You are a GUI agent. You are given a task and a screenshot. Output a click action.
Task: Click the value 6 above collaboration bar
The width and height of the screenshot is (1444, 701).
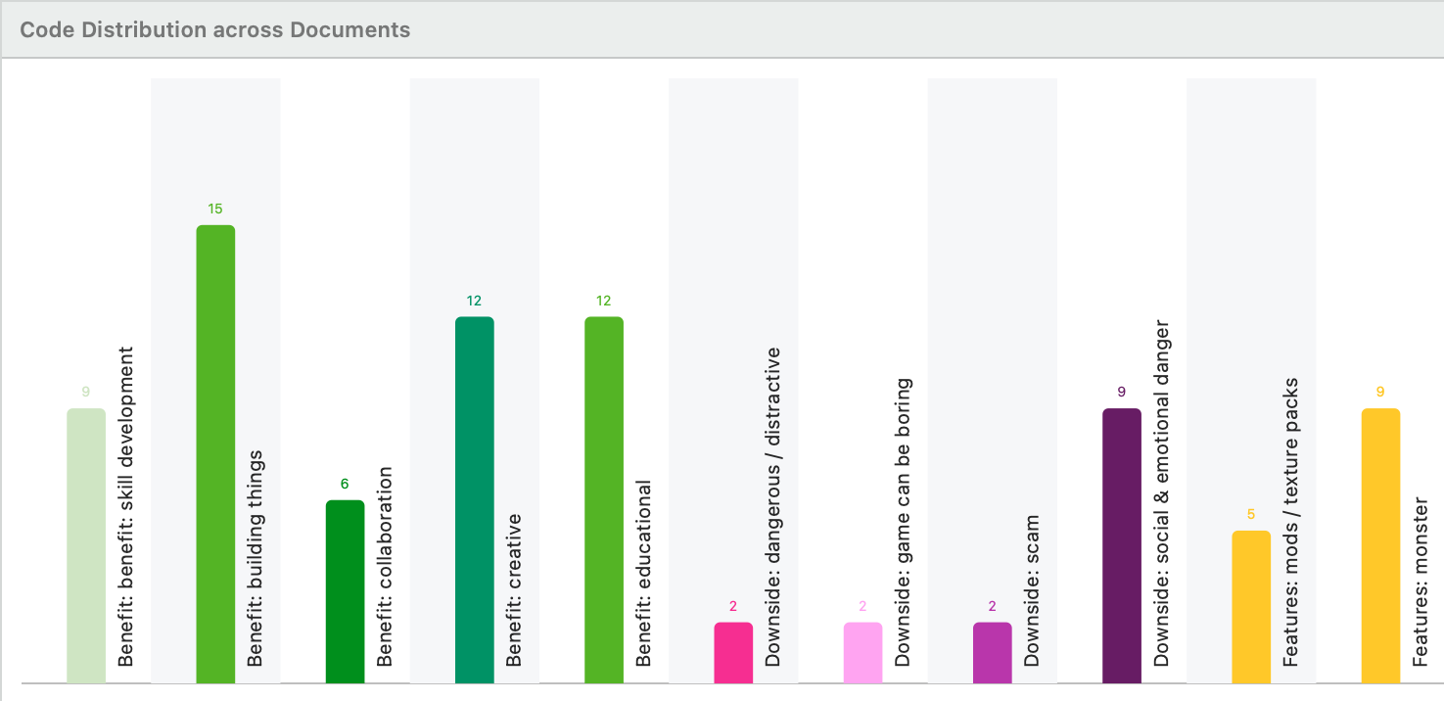pos(345,484)
